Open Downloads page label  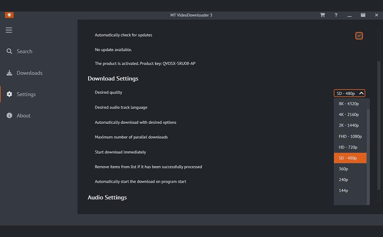coord(30,73)
